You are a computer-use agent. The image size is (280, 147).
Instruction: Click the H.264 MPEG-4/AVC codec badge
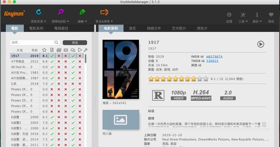[x=201, y=95]
